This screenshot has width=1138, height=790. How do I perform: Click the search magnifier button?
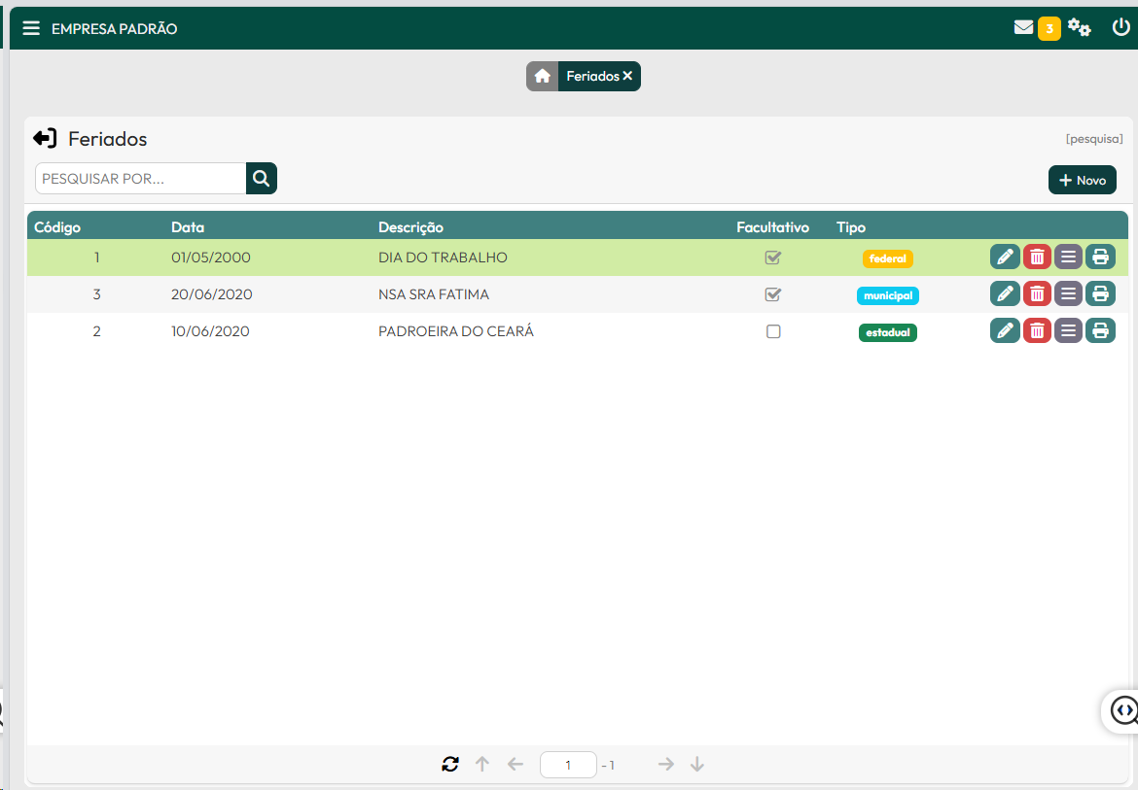(261, 179)
